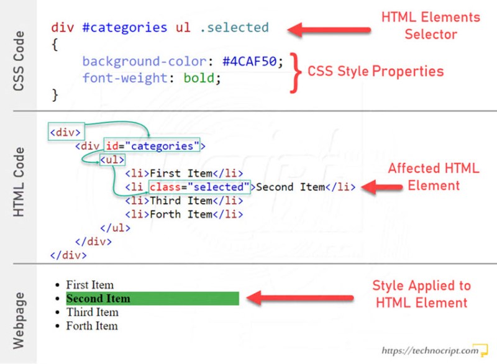Select the "<li>Third Item</li>" code line
The width and height of the screenshot is (497, 364).
pos(184,201)
